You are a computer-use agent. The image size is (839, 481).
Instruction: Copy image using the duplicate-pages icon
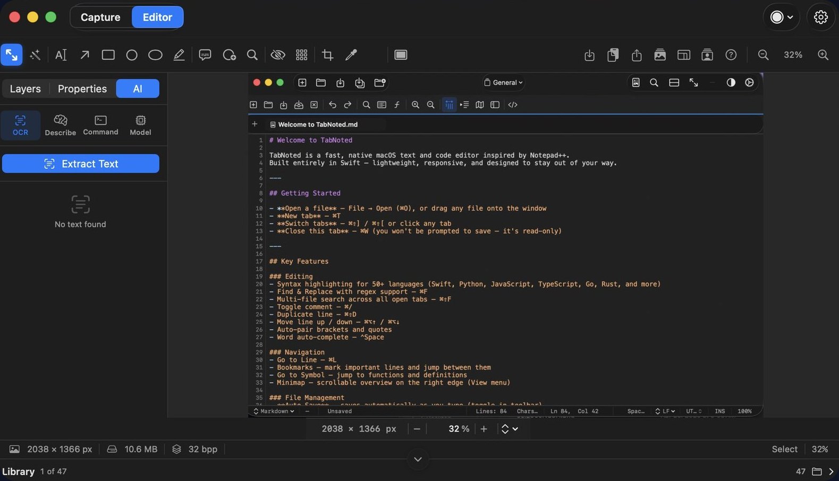(x=613, y=55)
